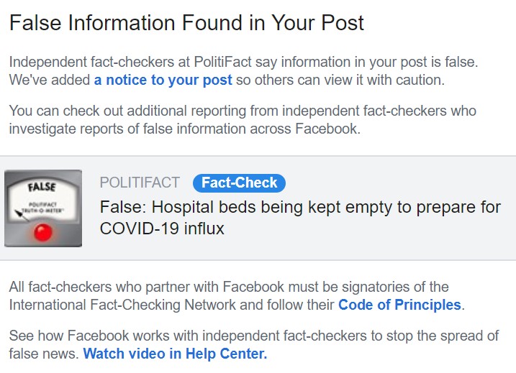Viewport: 516px width, 373px height.
Task: Click the 'so others can view it with caution' text
Action: [340, 80]
